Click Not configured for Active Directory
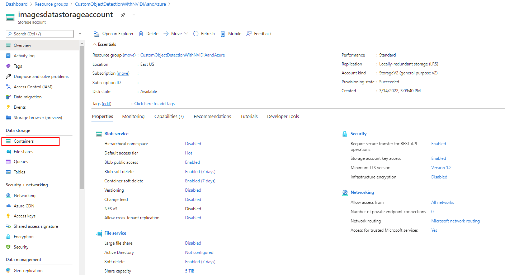 tap(199, 252)
